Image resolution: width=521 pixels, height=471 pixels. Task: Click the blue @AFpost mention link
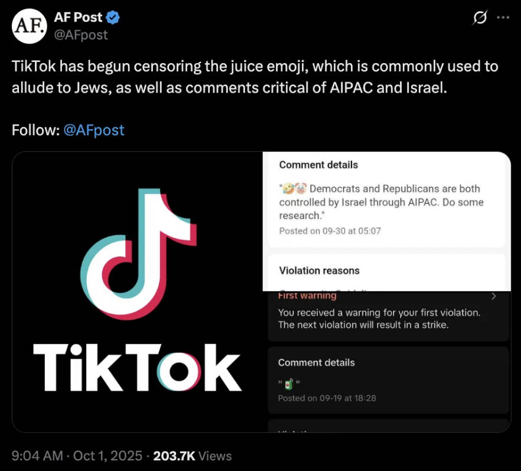(93, 130)
